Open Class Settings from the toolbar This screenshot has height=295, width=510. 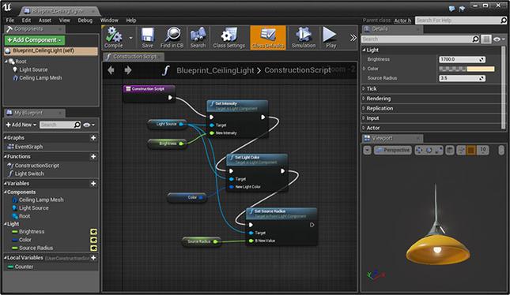point(229,38)
